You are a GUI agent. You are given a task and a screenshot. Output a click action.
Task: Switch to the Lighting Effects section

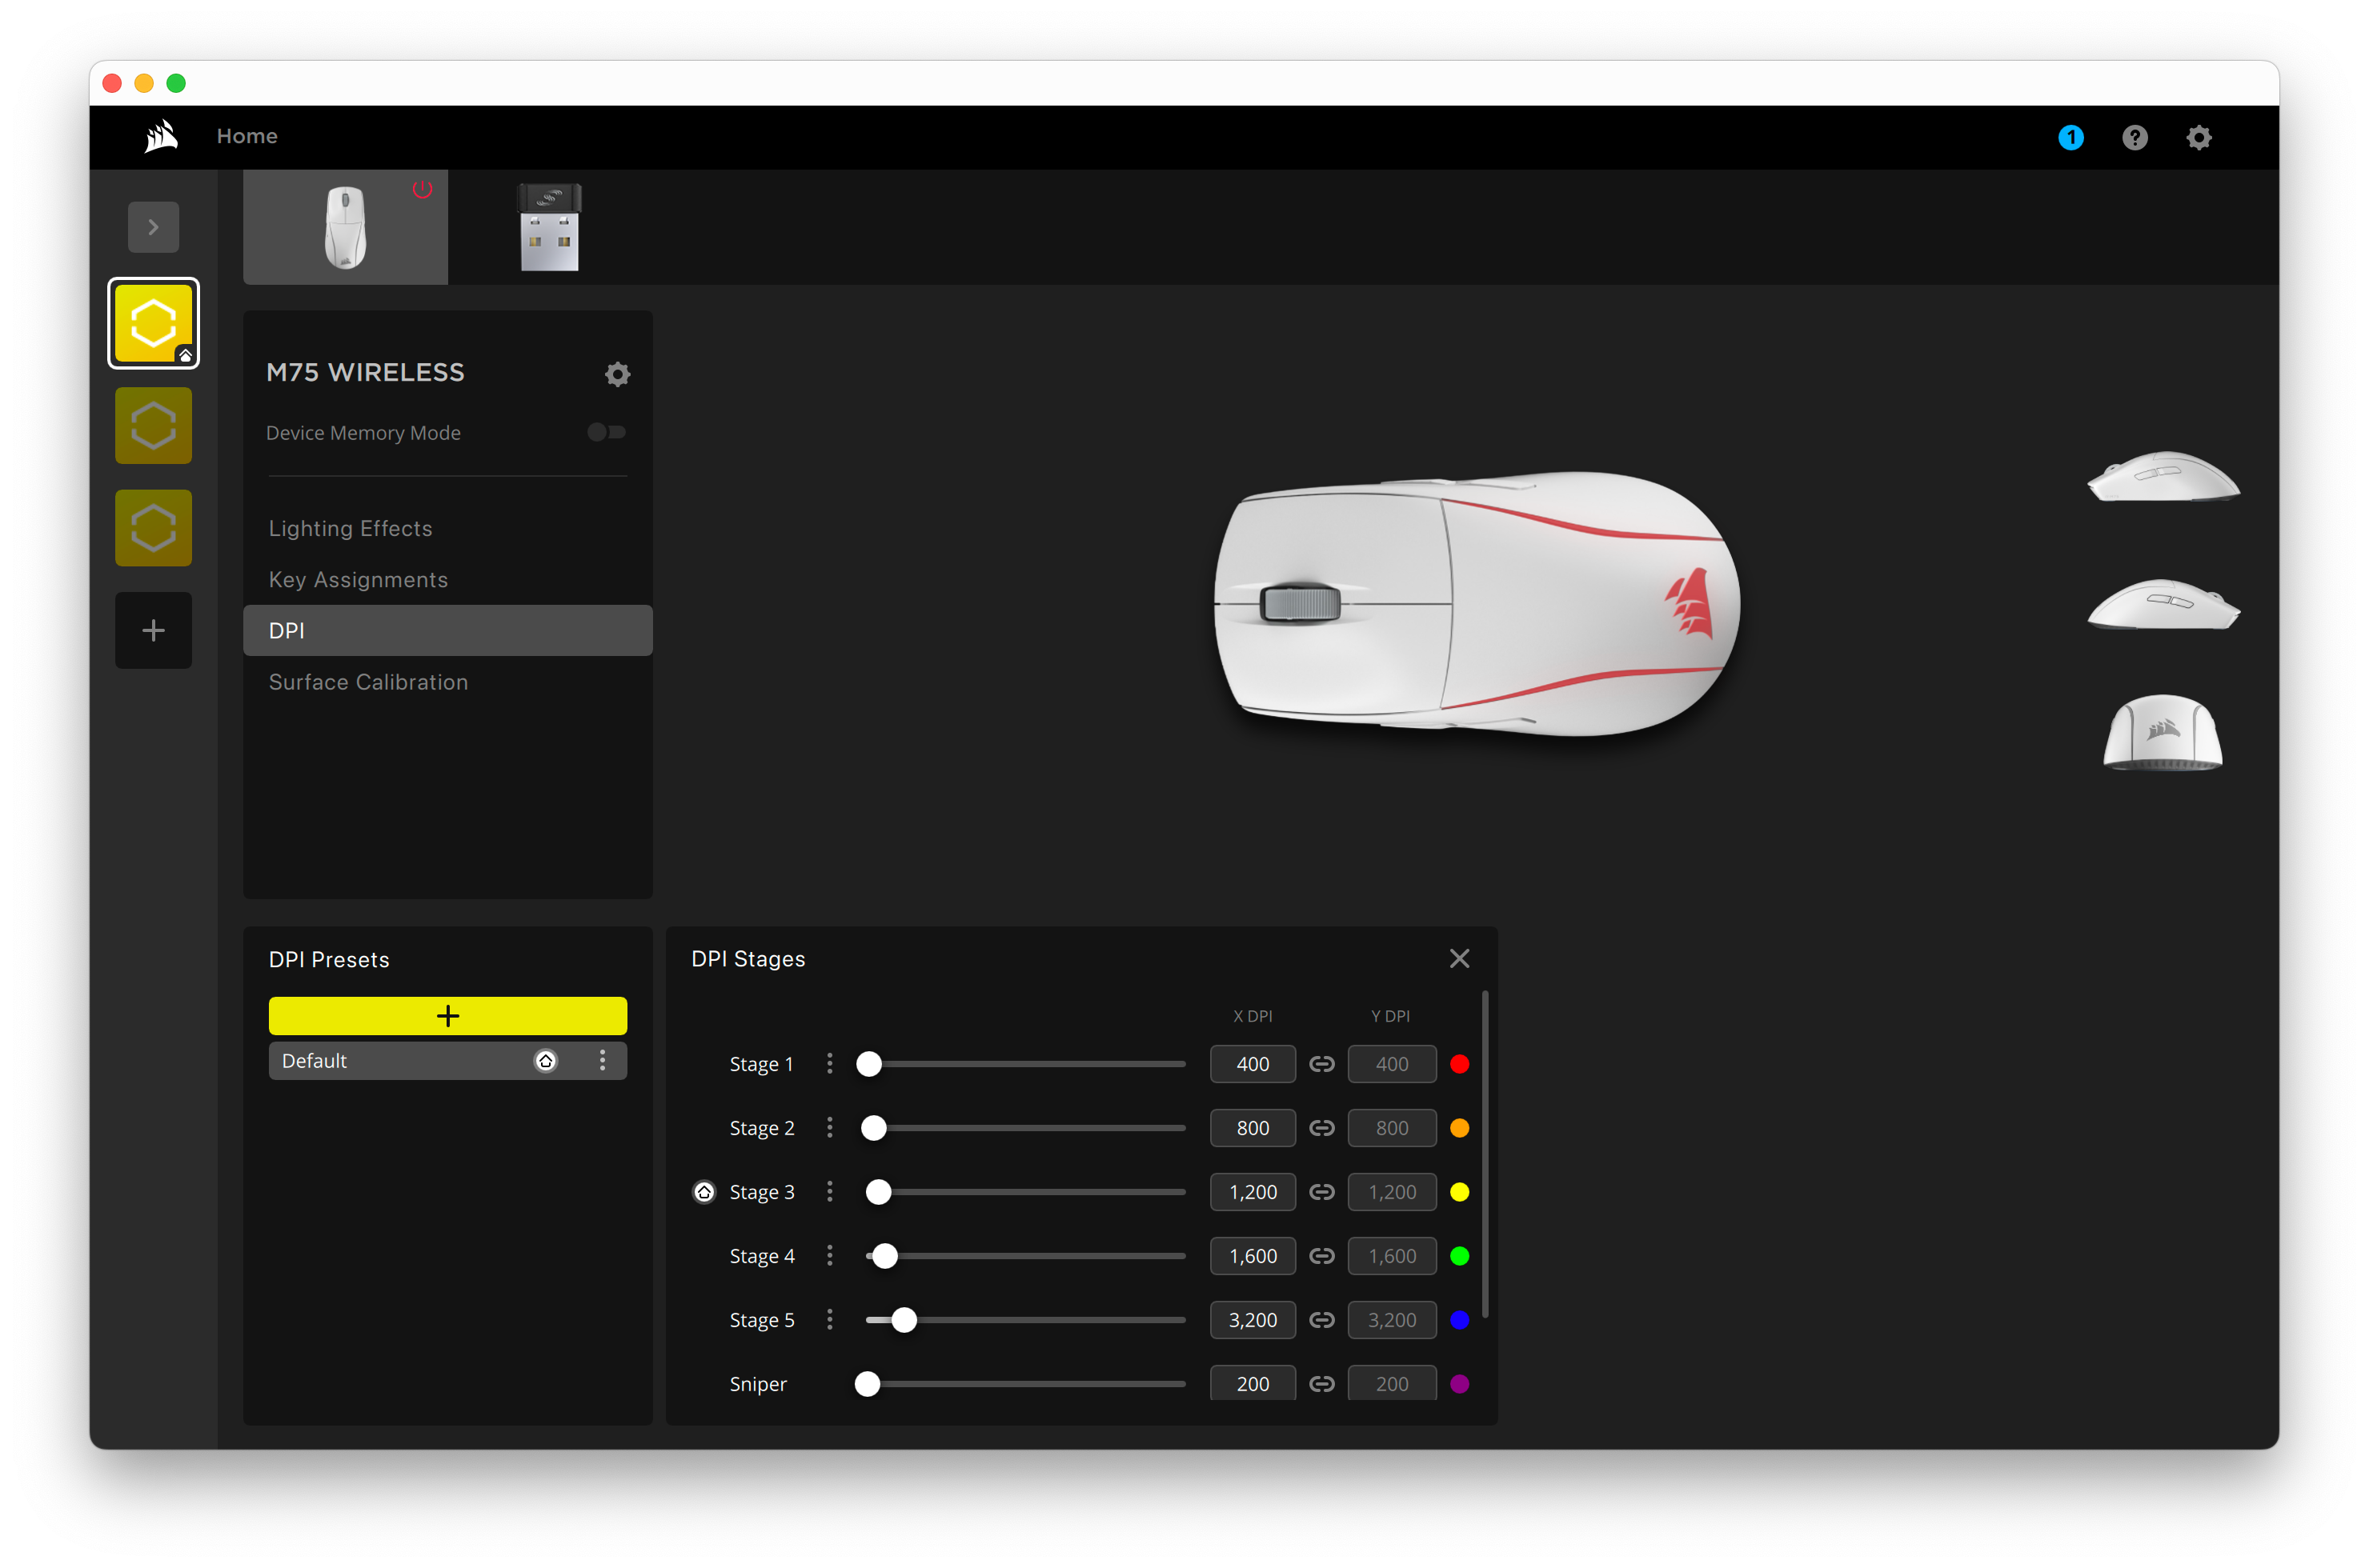click(x=351, y=528)
